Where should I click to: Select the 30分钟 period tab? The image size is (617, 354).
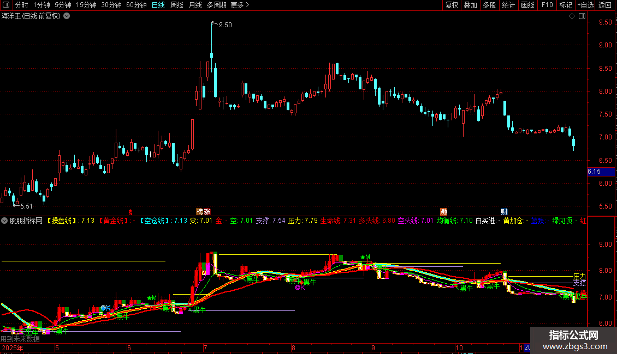(111, 5)
